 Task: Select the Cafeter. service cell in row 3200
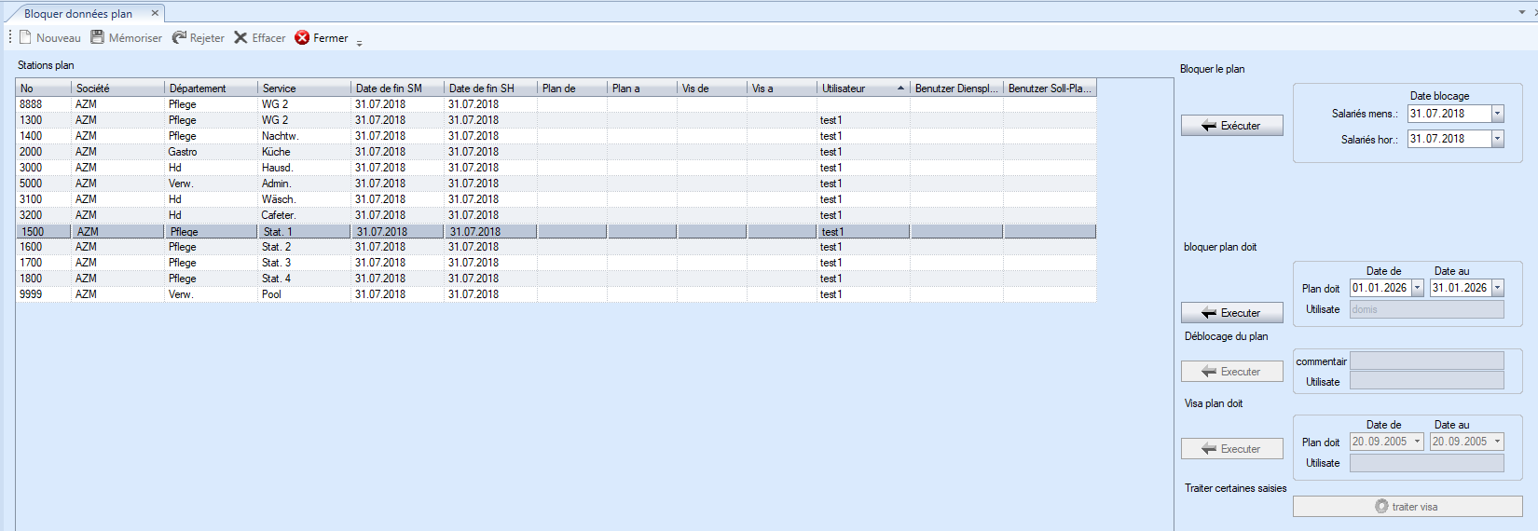[305, 215]
